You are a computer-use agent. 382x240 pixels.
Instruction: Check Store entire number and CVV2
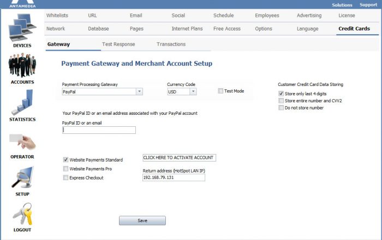click(281, 101)
